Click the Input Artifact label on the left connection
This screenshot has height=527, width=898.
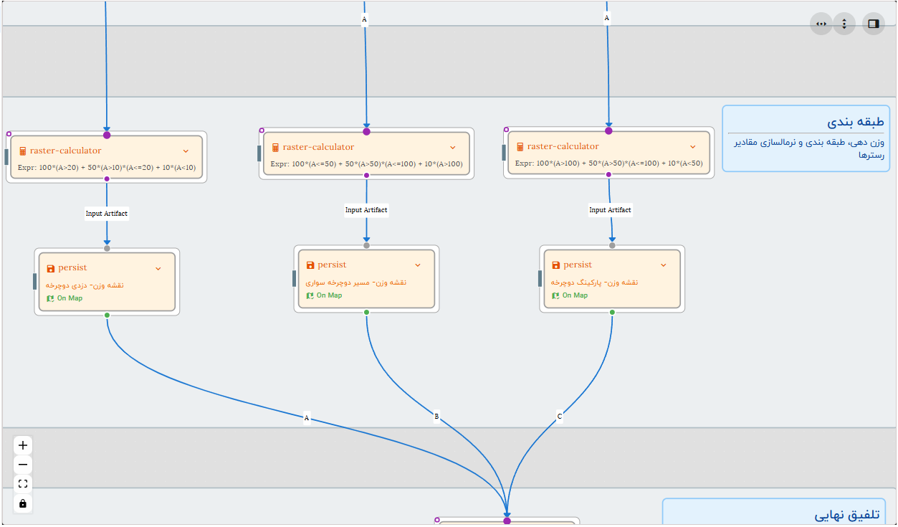tap(106, 213)
